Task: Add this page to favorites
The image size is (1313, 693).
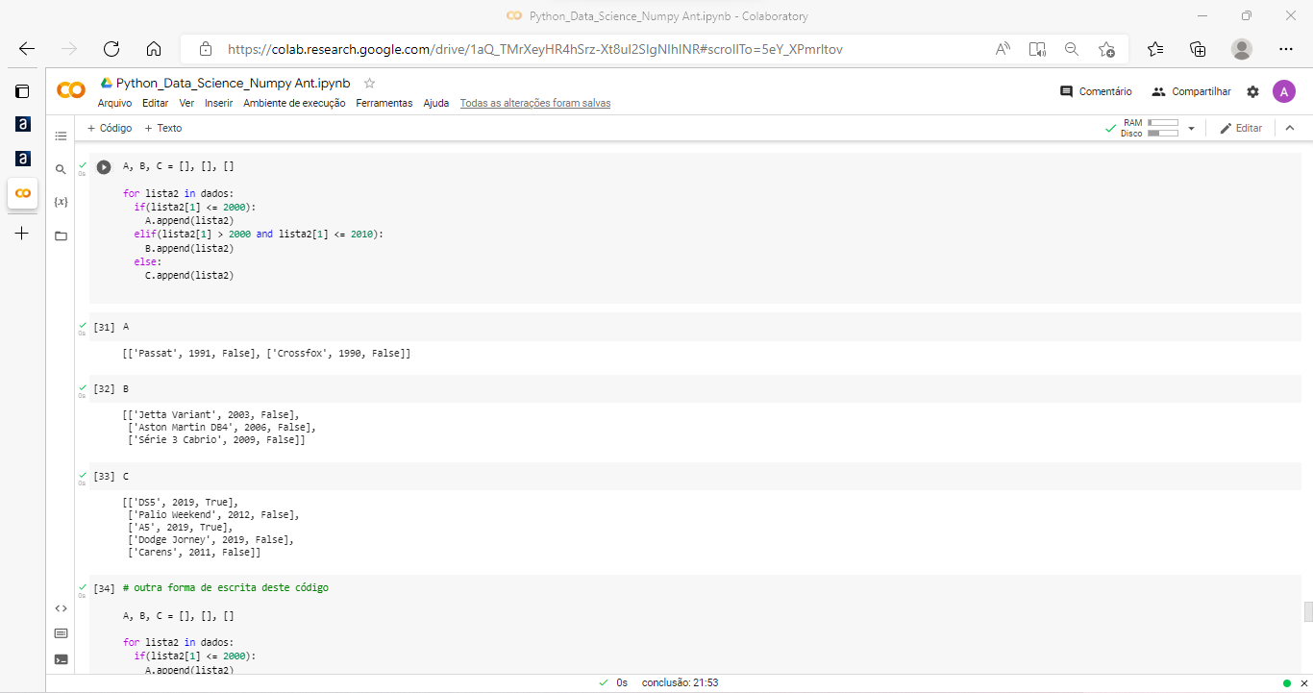Action: tap(1106, 49)
